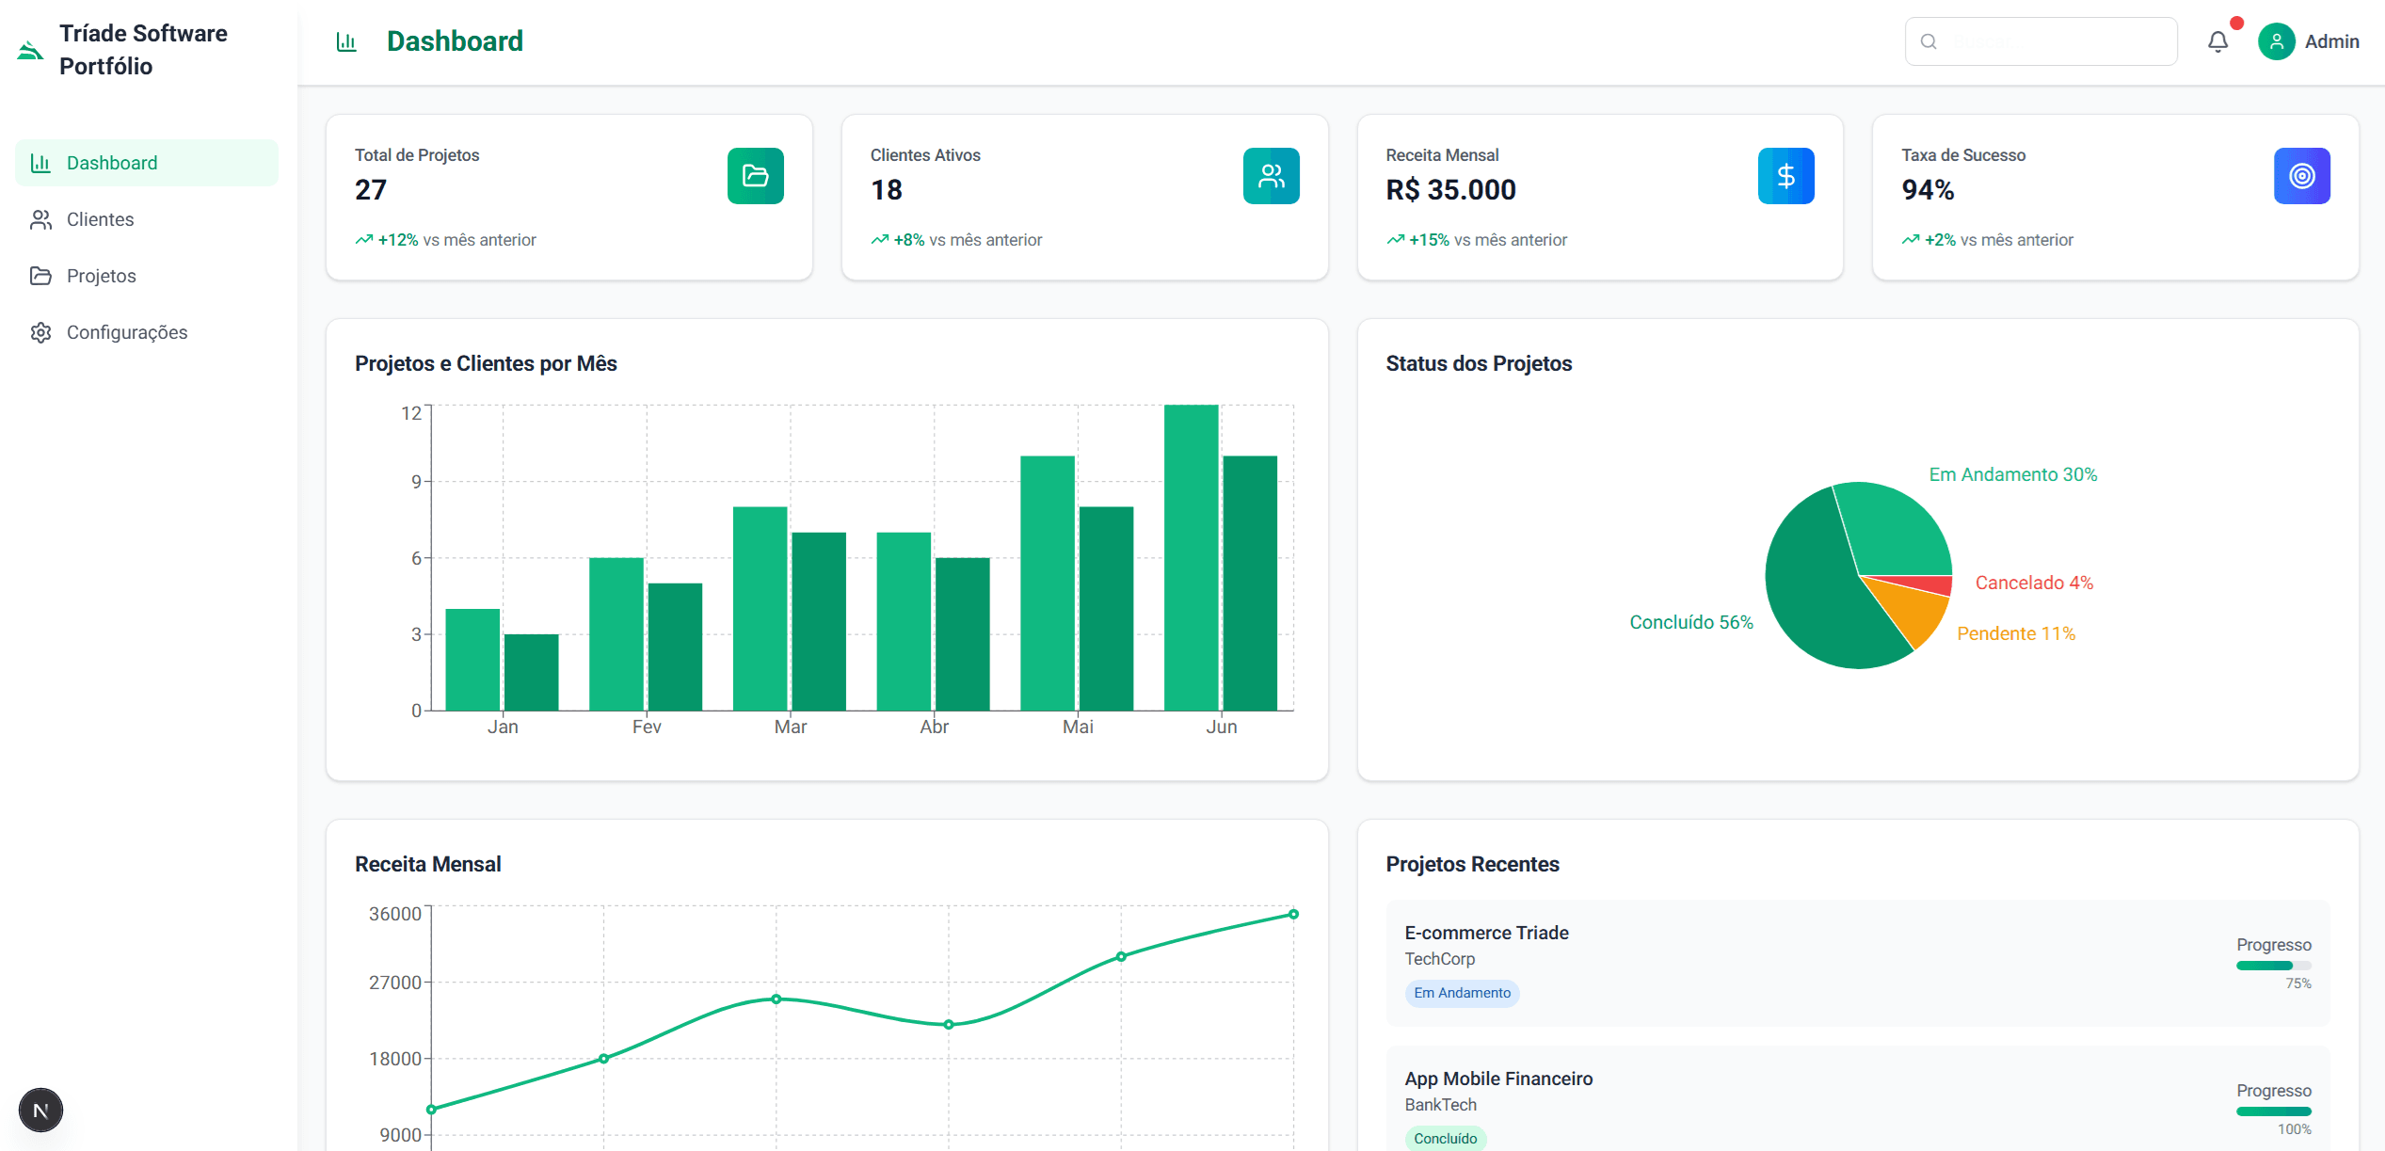Screen dimensions: 2385x1151
Task: Click the Projetos e Clientes por Mês title
Action: click(x=486, y=364)
